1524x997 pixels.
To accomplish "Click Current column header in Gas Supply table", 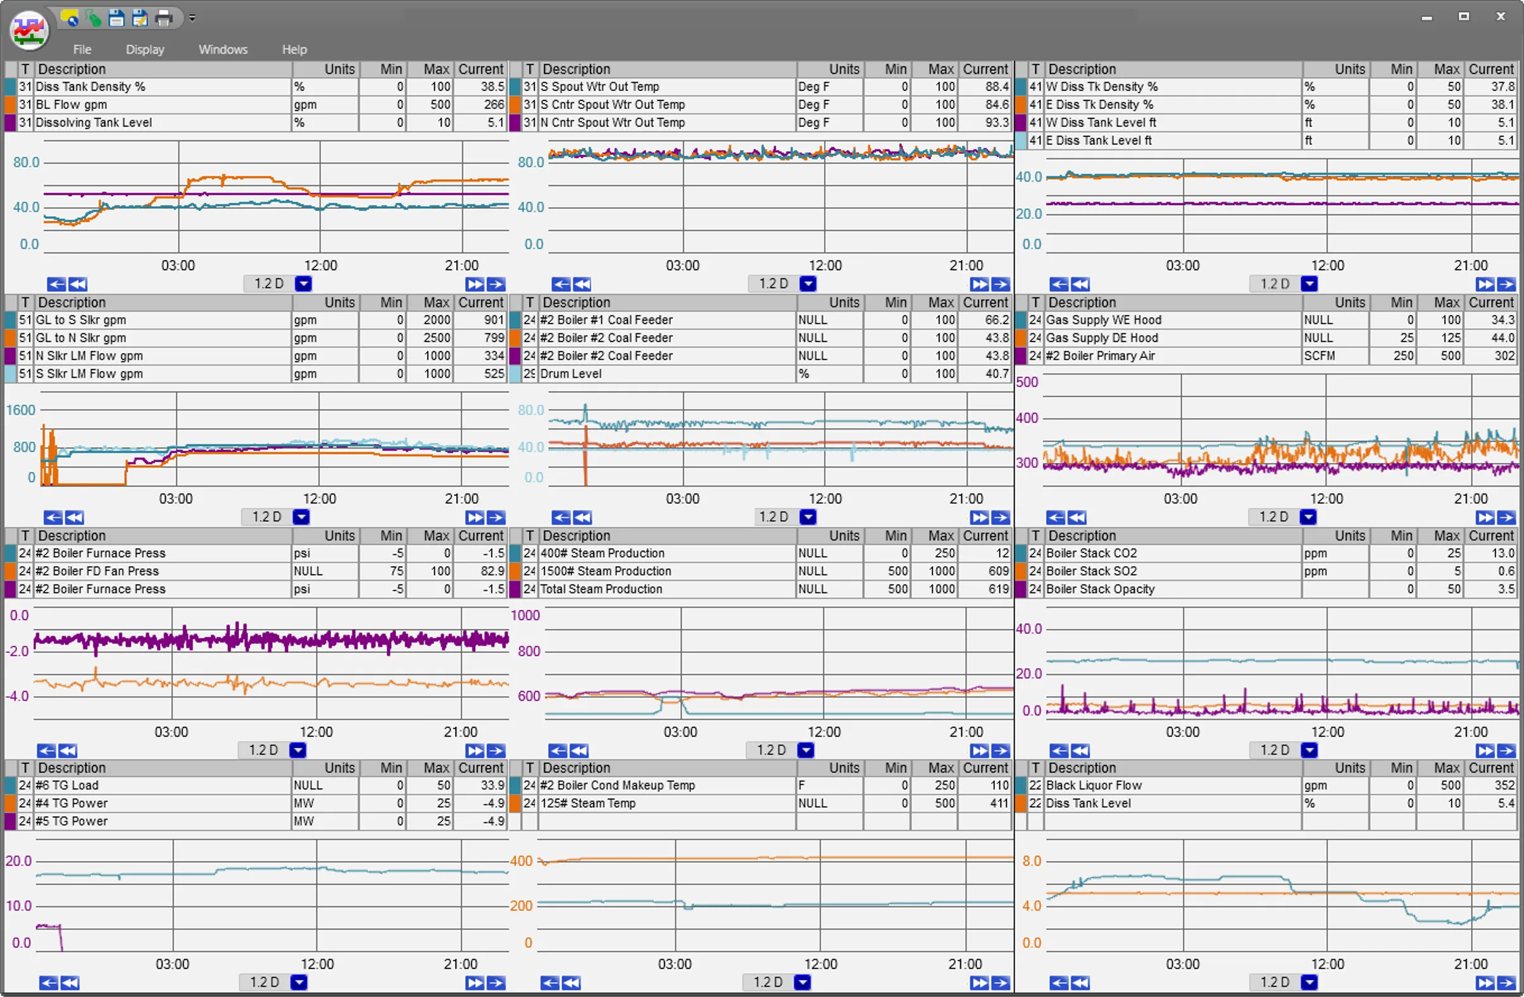I will point(1490,302).
